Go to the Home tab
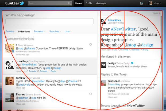Image resolution: width=166 pixels, height=111 pixels. pos(79,3)
